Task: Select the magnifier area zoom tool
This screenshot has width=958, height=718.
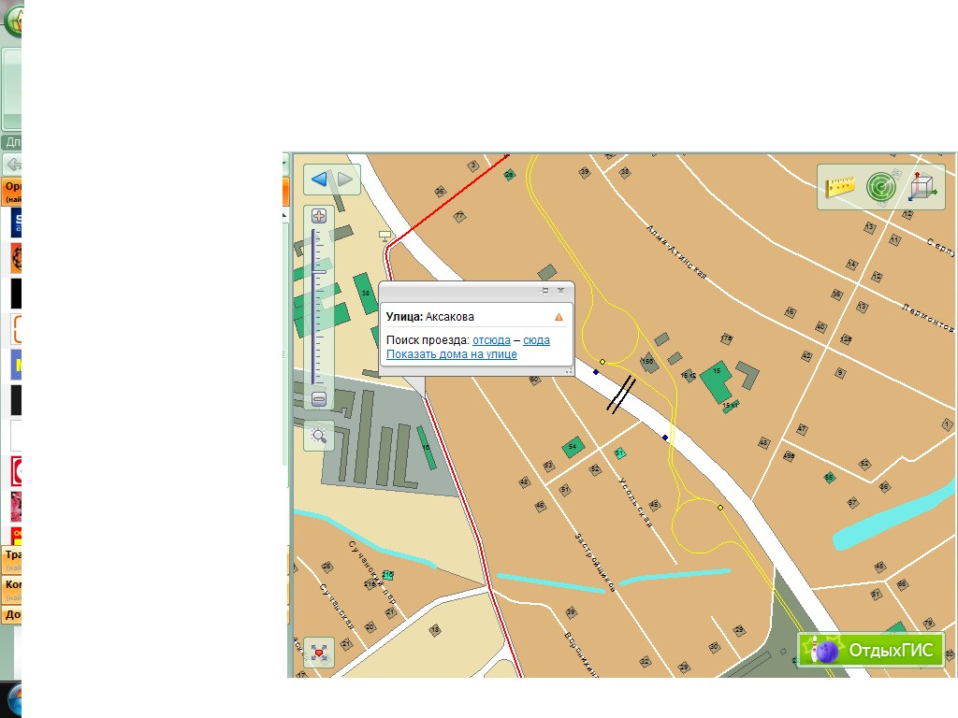Action: coord(319,436)
